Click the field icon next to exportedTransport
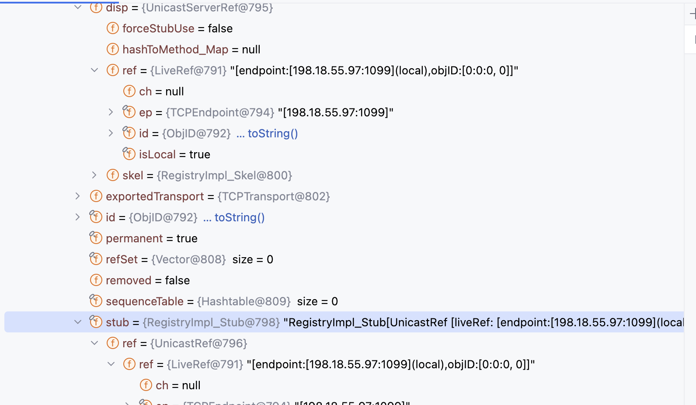The width and height of the screenshot is (696, 405). 96,196
